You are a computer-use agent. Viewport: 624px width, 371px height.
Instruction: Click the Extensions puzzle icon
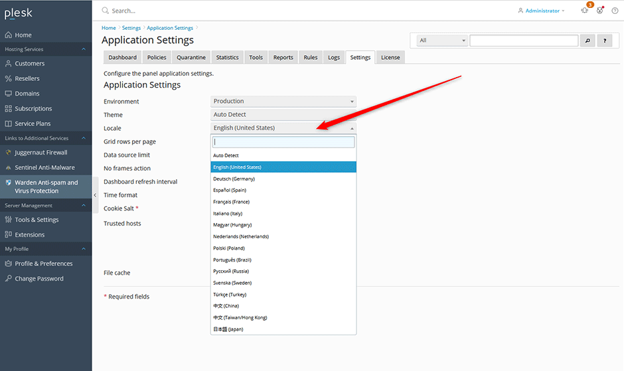pos(9,234)
